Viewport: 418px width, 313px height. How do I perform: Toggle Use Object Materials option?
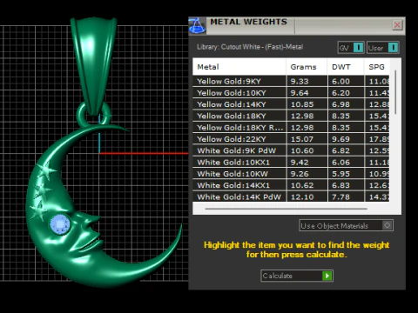click(x=346, y=225)
